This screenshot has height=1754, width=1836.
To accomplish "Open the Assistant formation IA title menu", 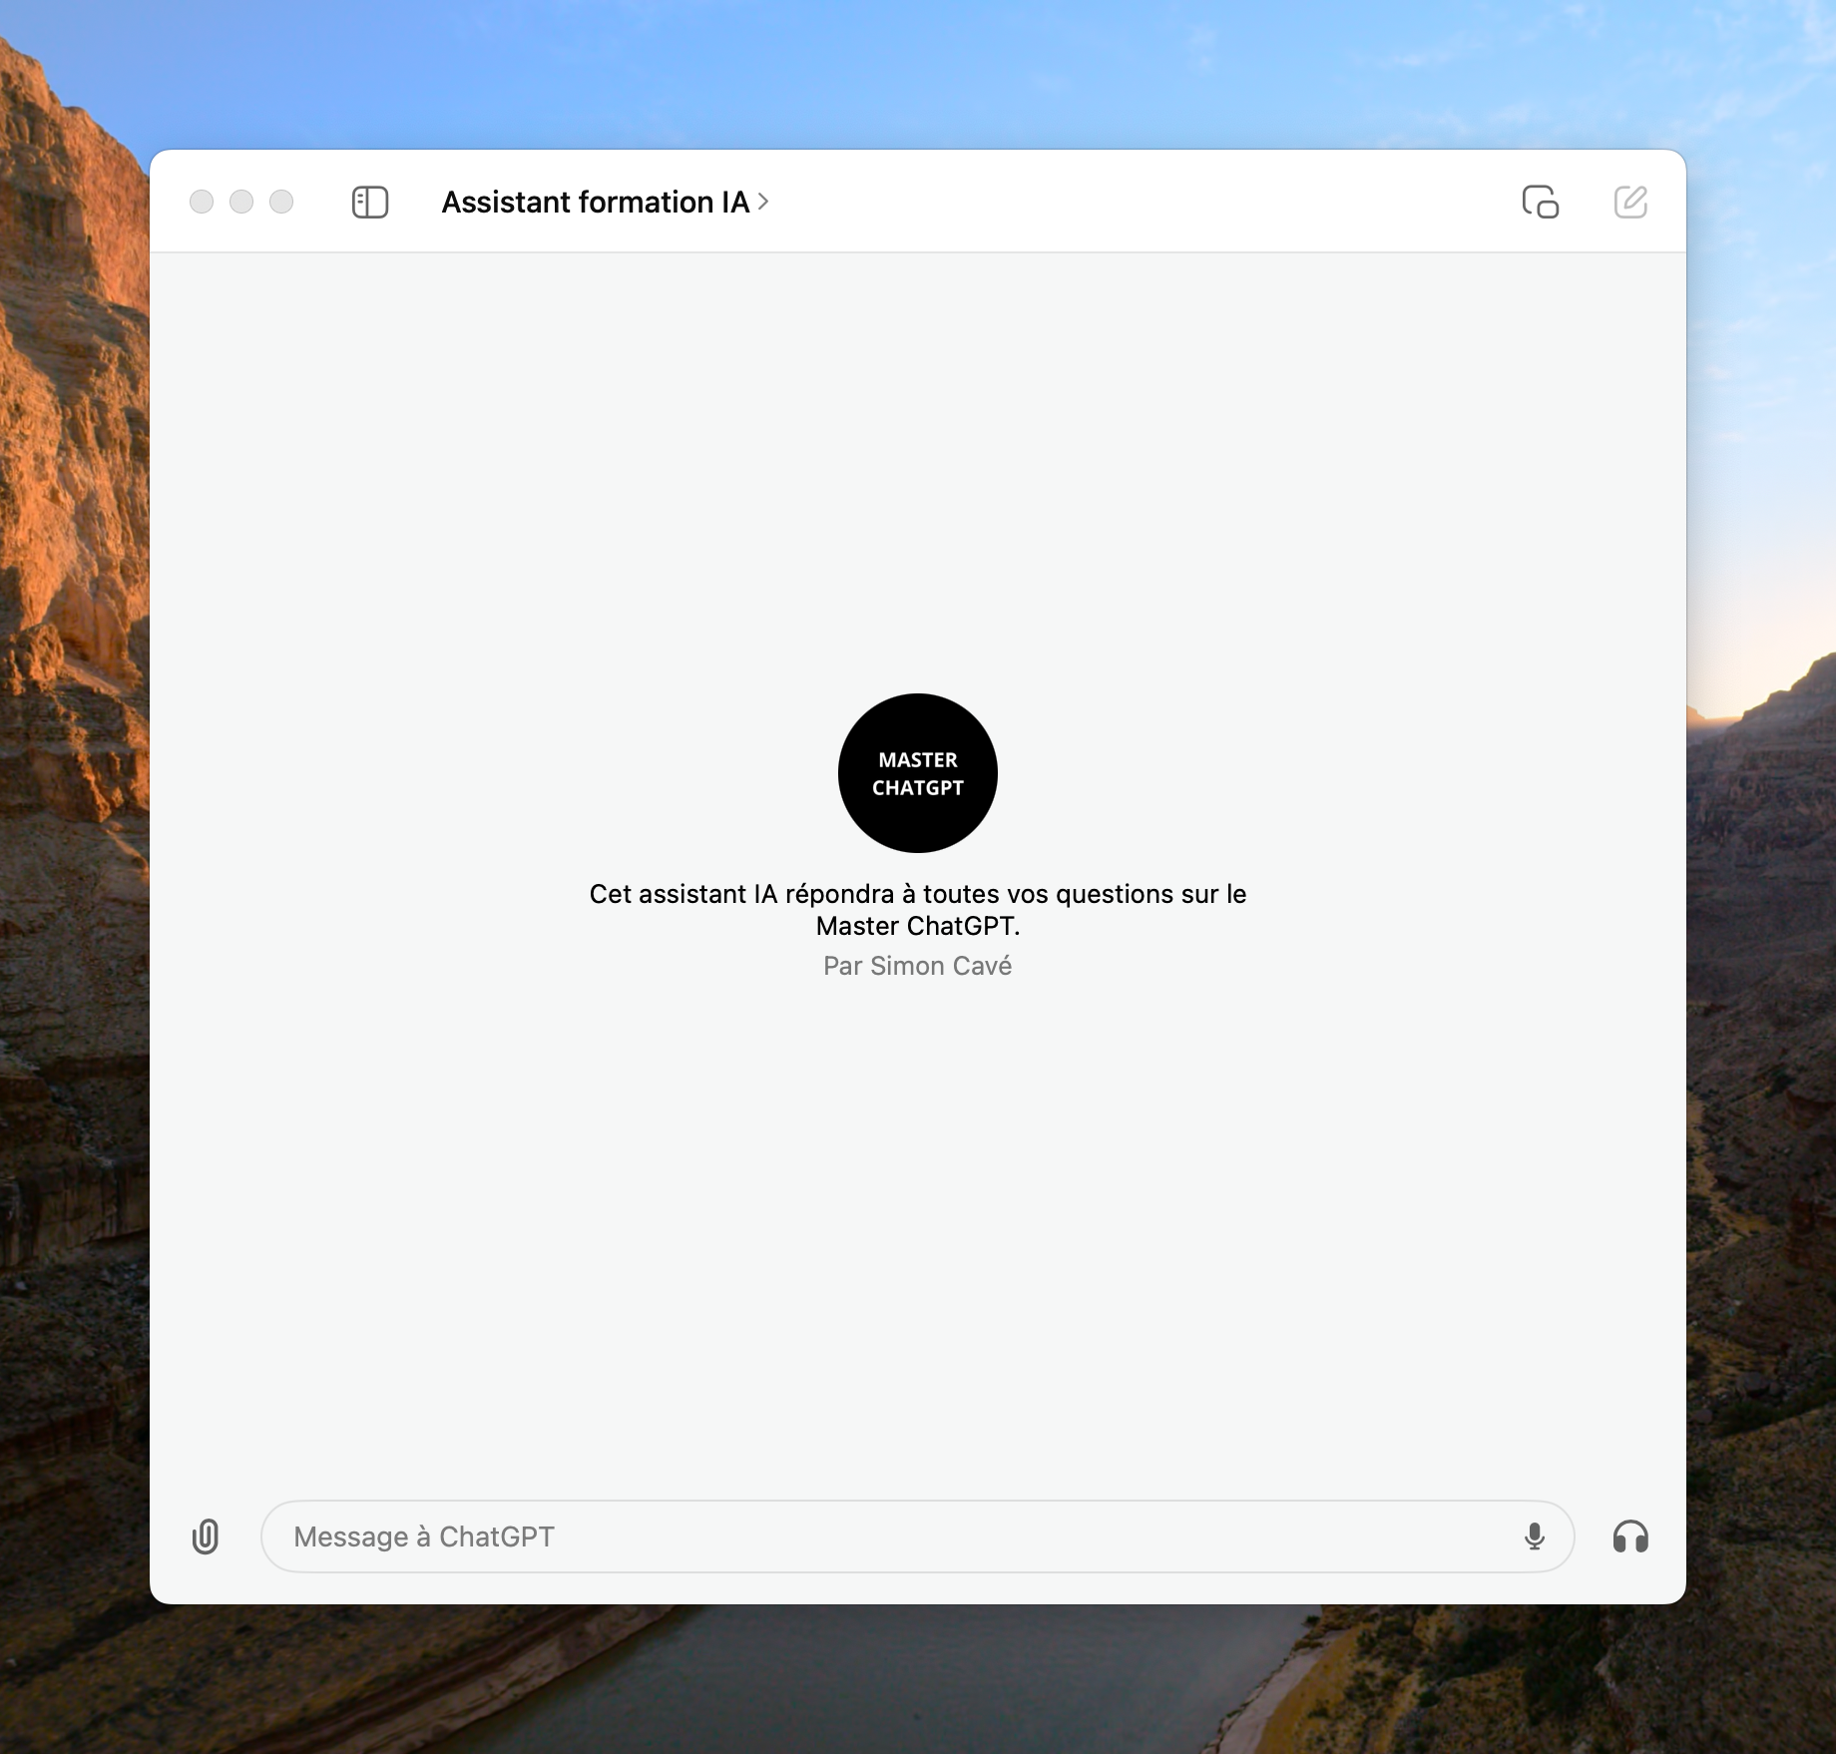I will pos(595,203).
